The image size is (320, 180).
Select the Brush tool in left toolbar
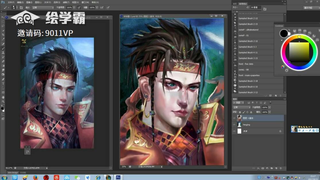coord(3,48)
